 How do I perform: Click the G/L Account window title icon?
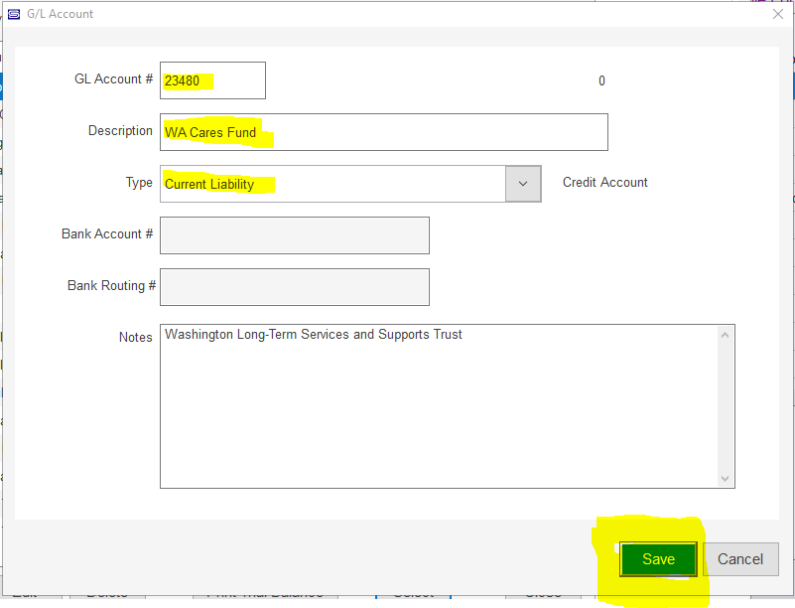14,14
